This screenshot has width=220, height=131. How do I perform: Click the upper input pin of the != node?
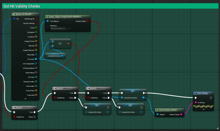[53, 42]
